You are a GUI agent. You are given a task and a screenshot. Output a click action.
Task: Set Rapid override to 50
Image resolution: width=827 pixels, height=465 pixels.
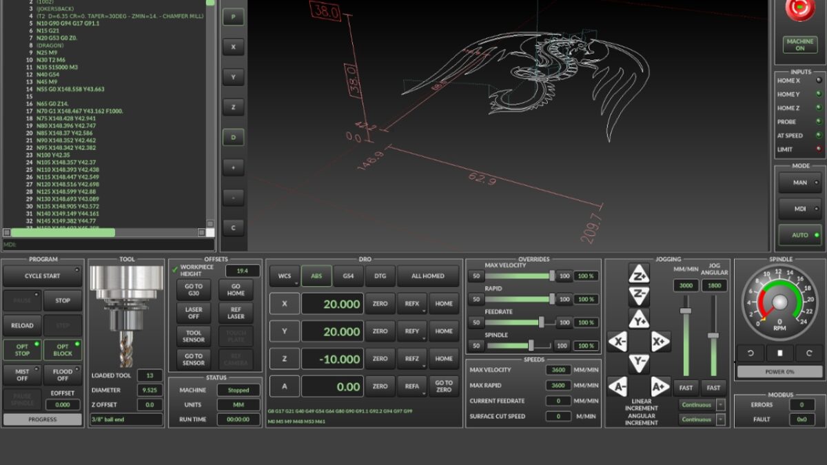476,299
